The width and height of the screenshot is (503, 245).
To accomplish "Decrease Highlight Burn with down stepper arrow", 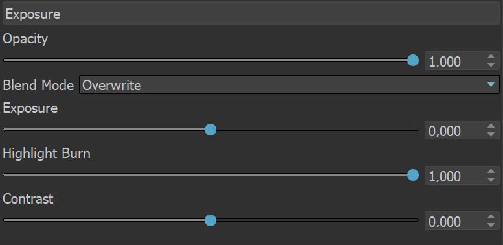I will [x=491, y=180].
